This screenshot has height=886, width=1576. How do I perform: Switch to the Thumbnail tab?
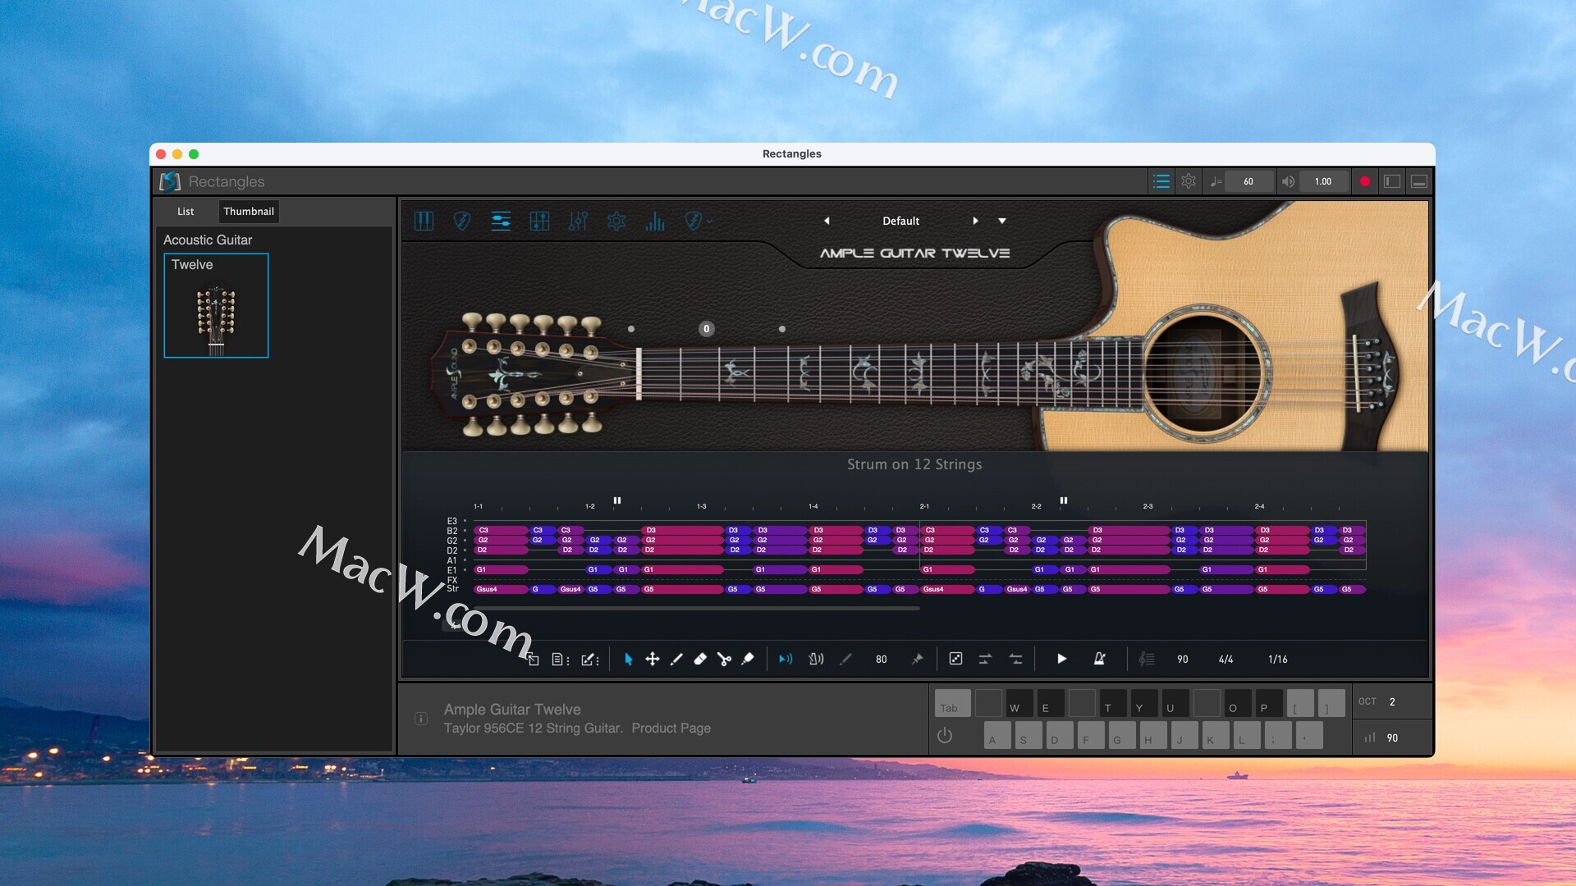(x=249, y=211)
